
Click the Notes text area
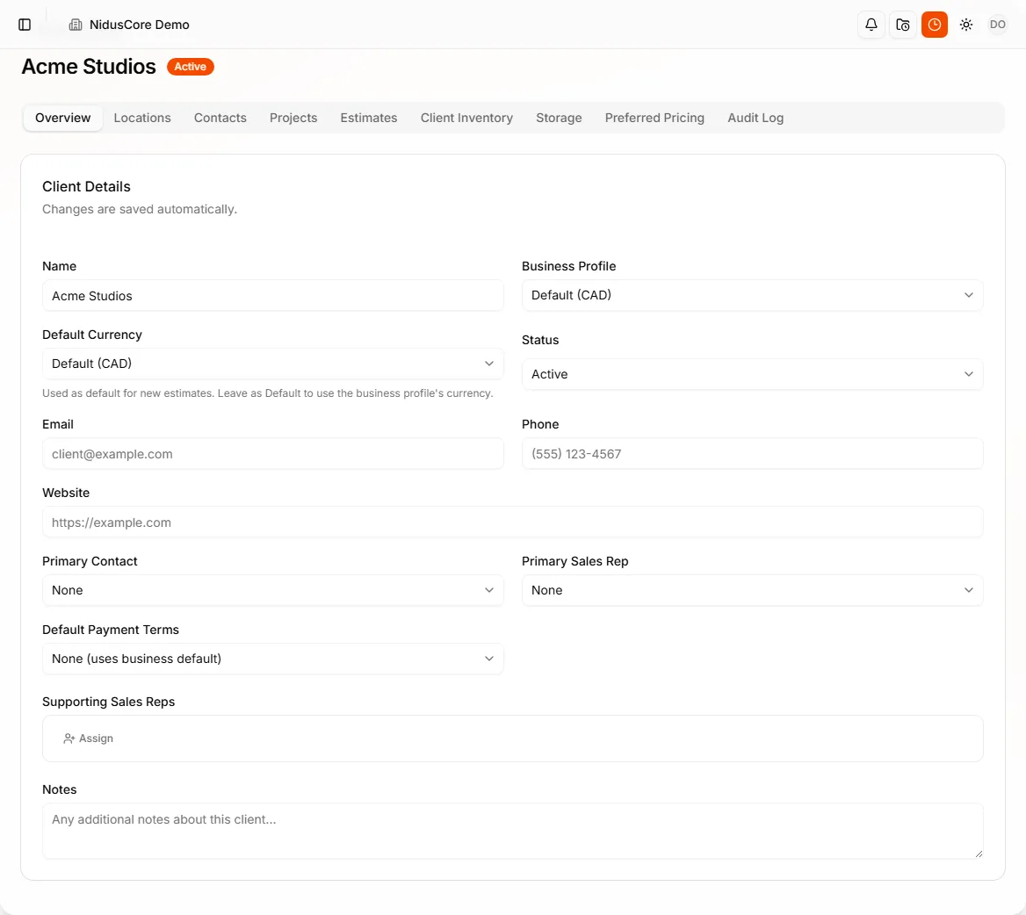coord(512,831)
